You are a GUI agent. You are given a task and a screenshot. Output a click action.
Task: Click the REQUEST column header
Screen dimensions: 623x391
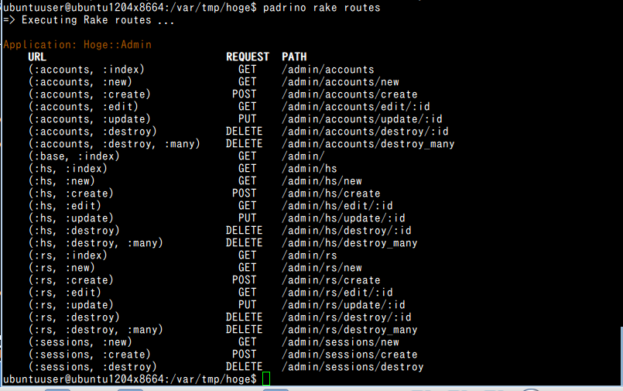(x=247, y=57)
